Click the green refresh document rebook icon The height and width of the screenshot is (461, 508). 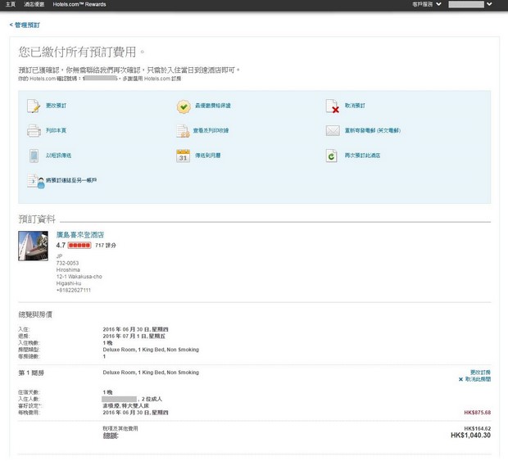[332, 156]
